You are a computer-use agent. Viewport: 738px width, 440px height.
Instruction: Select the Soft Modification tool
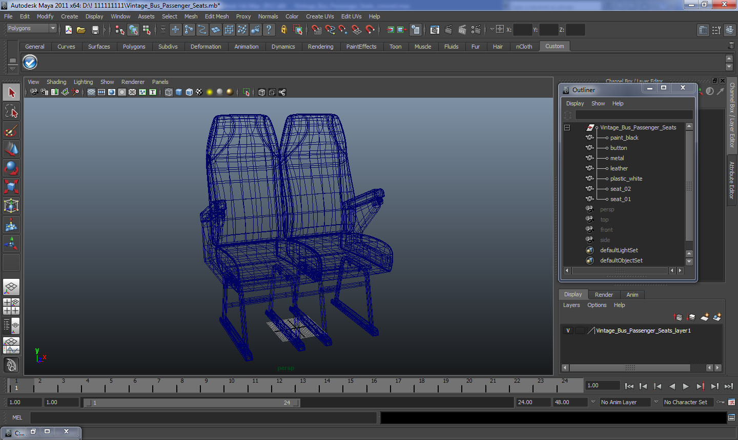coord(11,225)
